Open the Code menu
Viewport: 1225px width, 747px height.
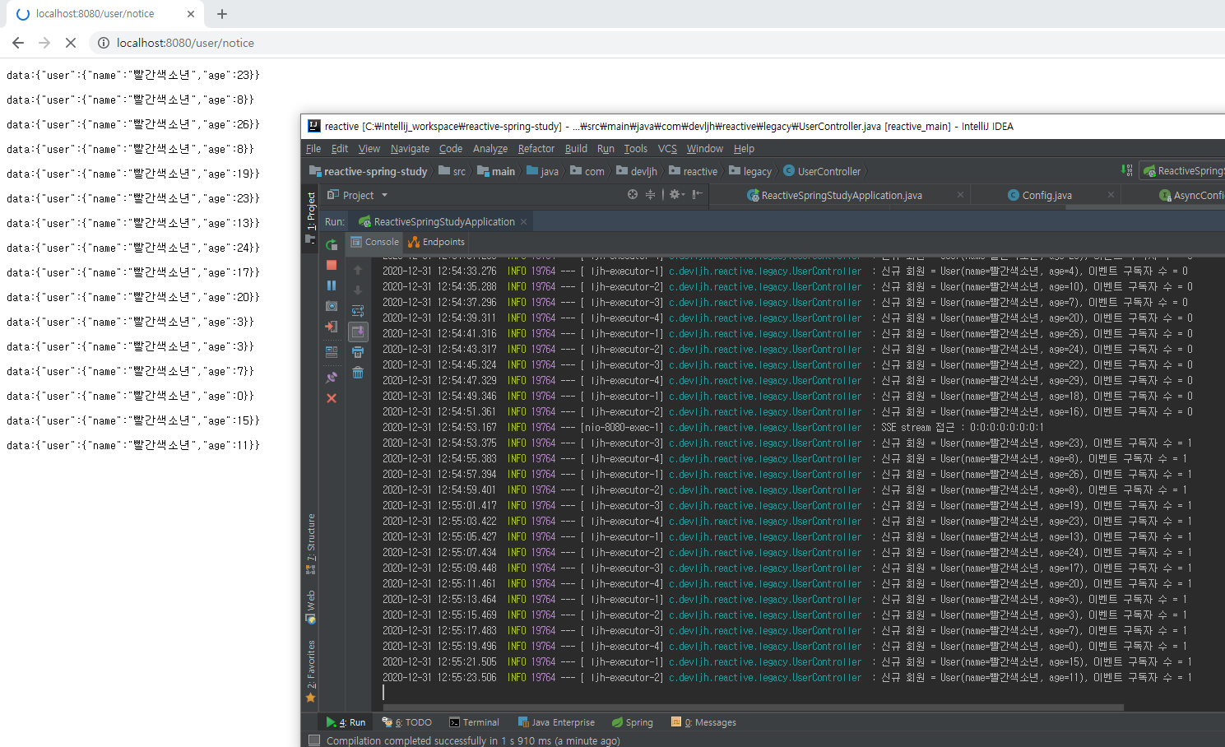point(451,149)
